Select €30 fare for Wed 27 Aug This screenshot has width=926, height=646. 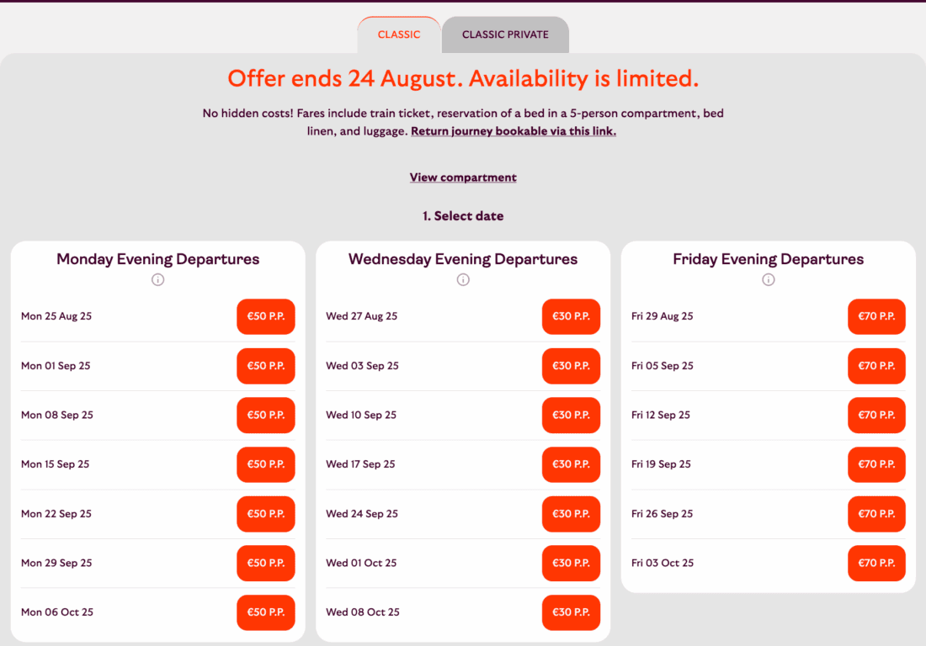571,316
